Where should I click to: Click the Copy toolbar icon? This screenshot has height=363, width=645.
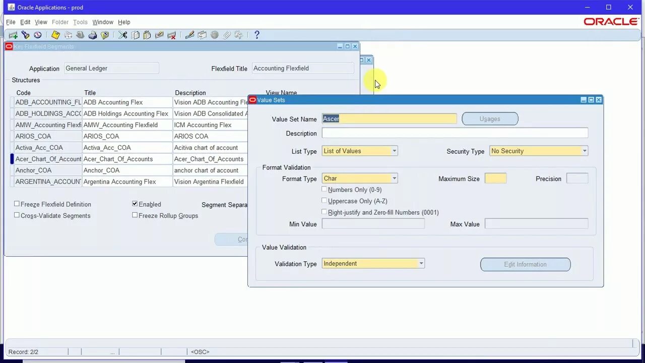pos(135,35)
